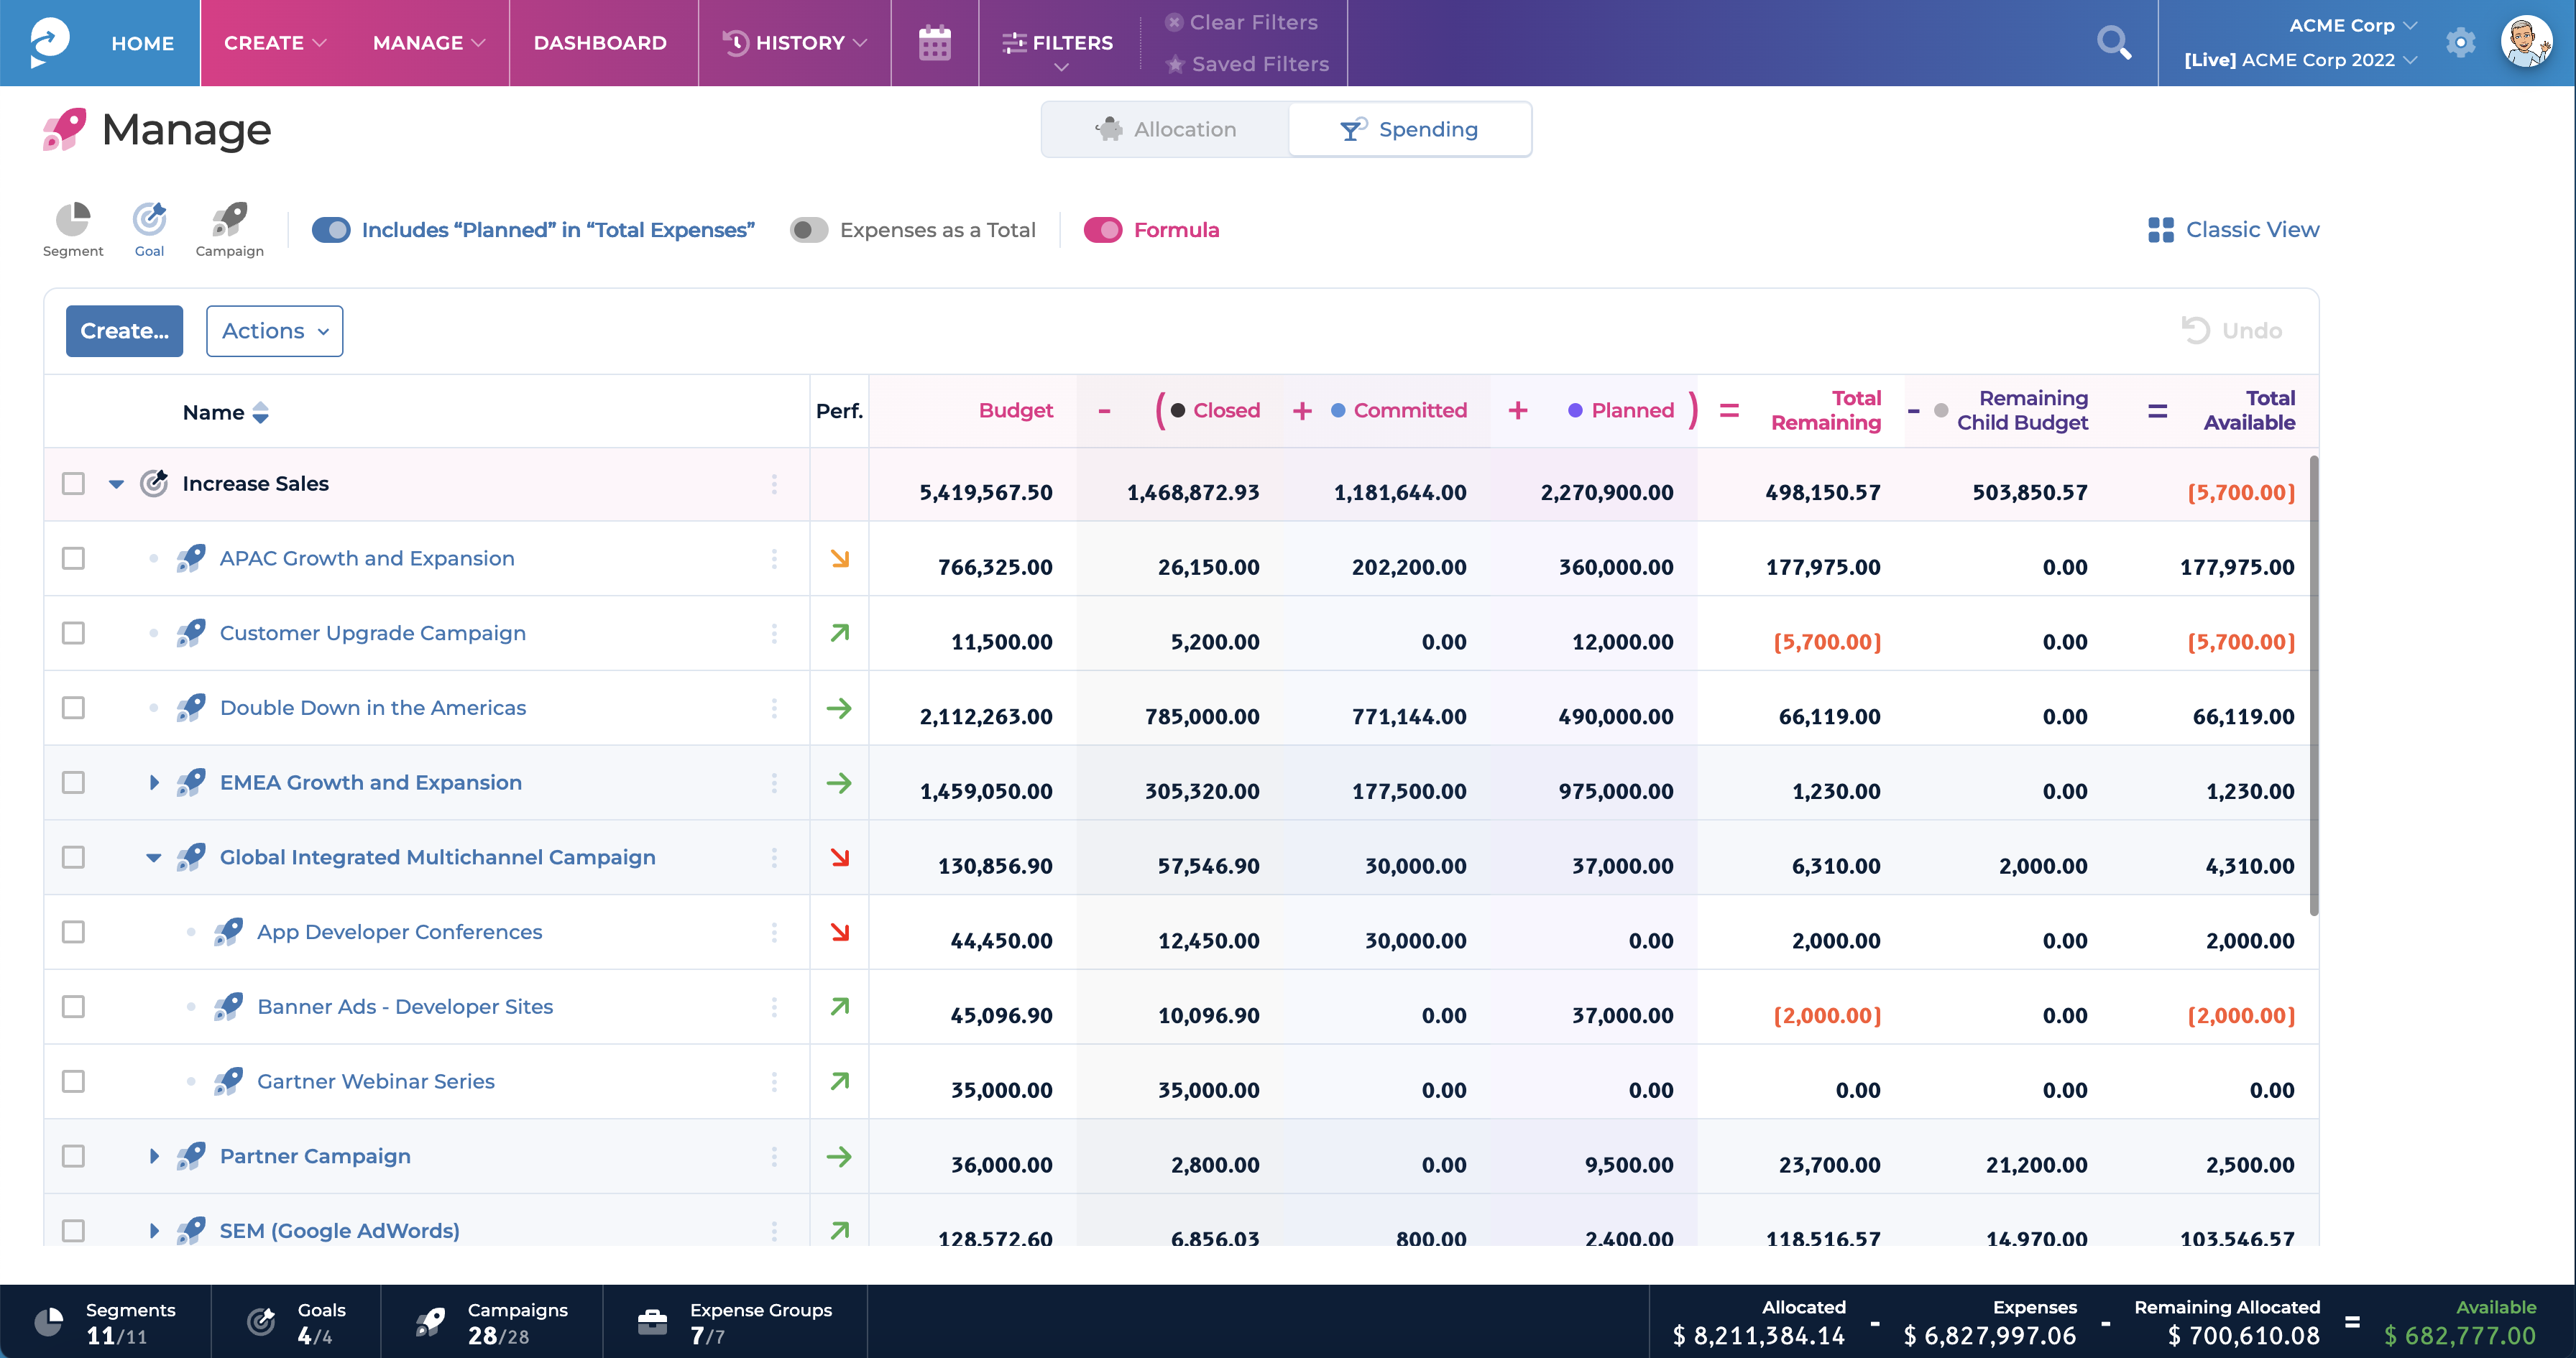Expand the SEM (Google AdWords) row

(x=154, y=1231)
